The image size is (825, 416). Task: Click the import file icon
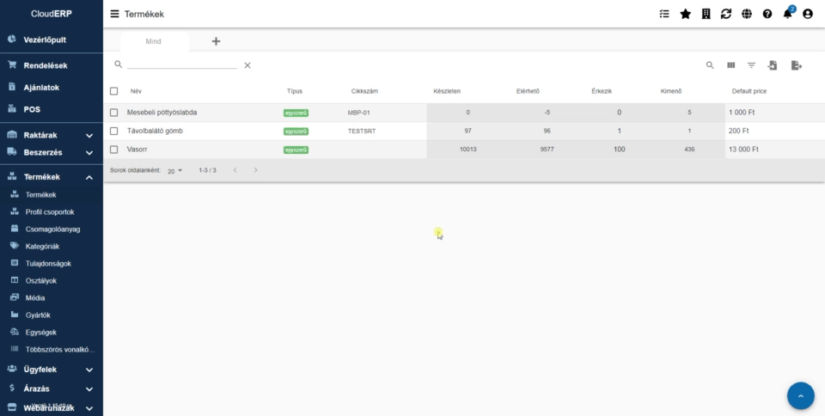(x=773, y=65)
